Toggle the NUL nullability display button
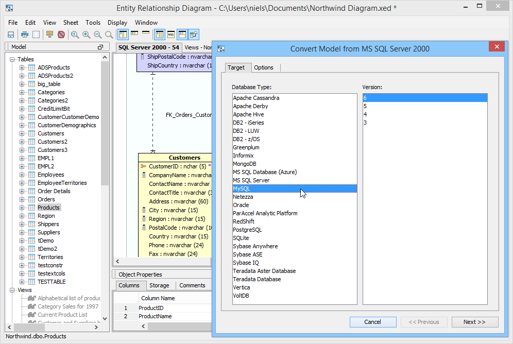 pos(171,35)
